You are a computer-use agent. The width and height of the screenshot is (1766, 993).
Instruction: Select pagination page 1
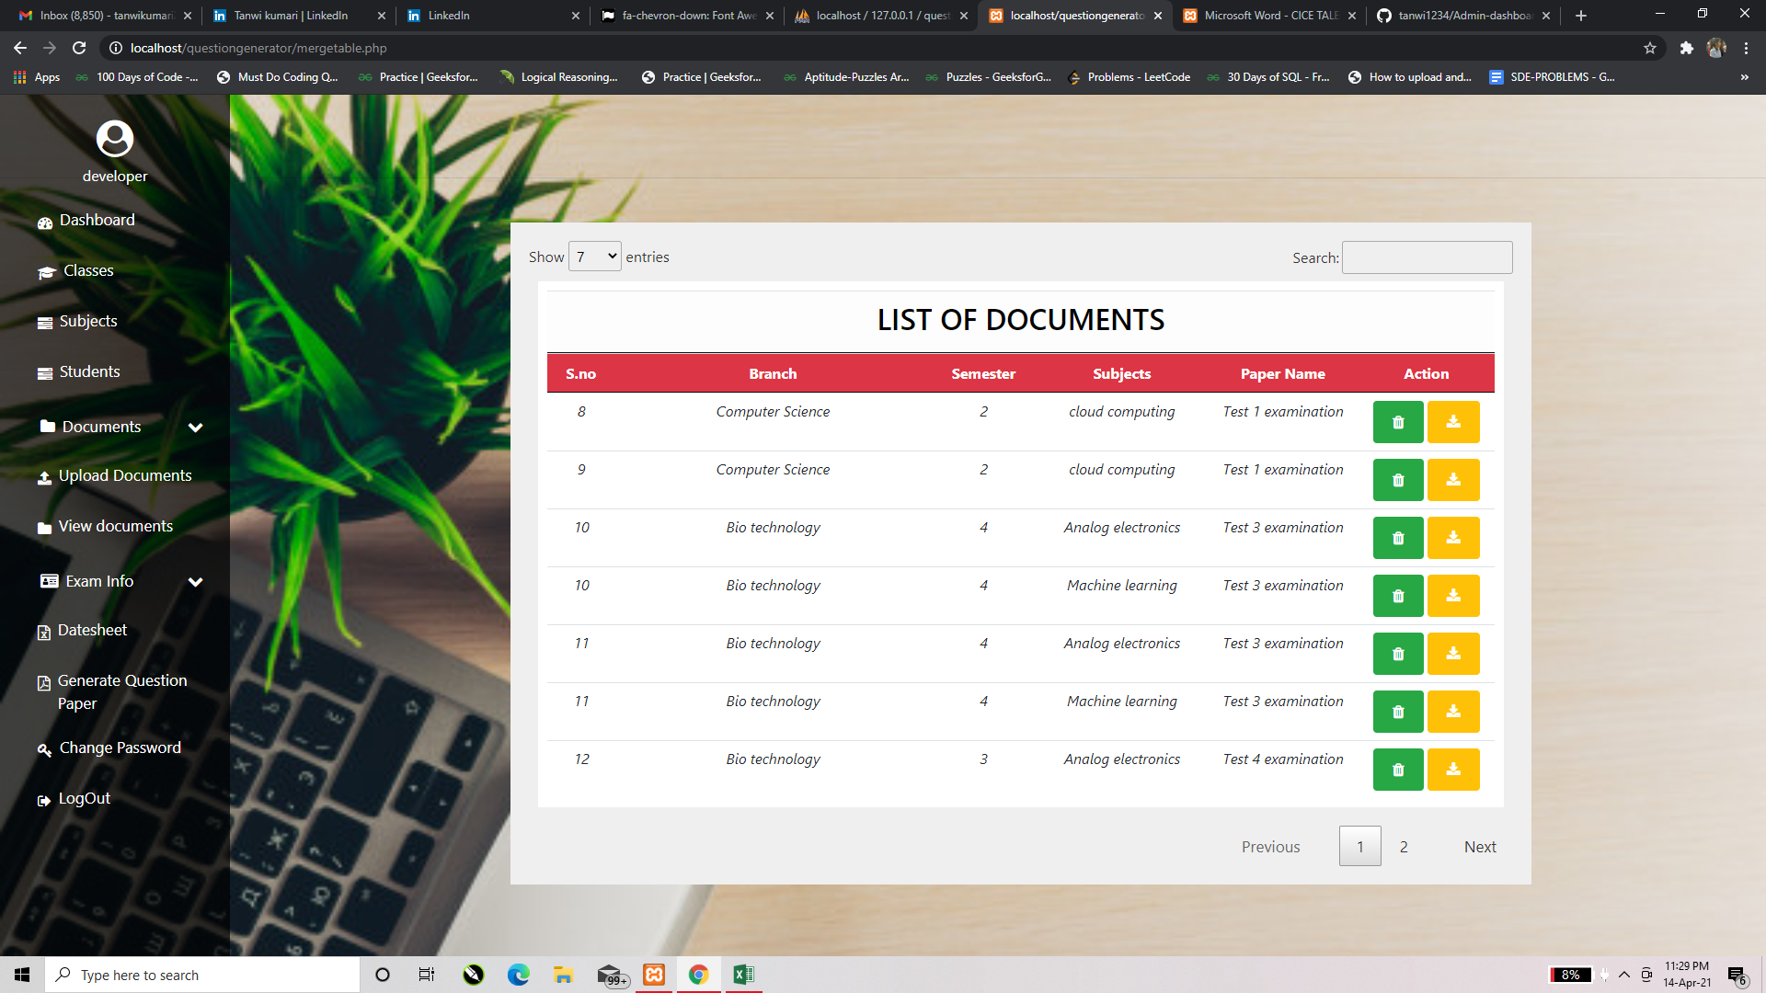[1359, 847]
